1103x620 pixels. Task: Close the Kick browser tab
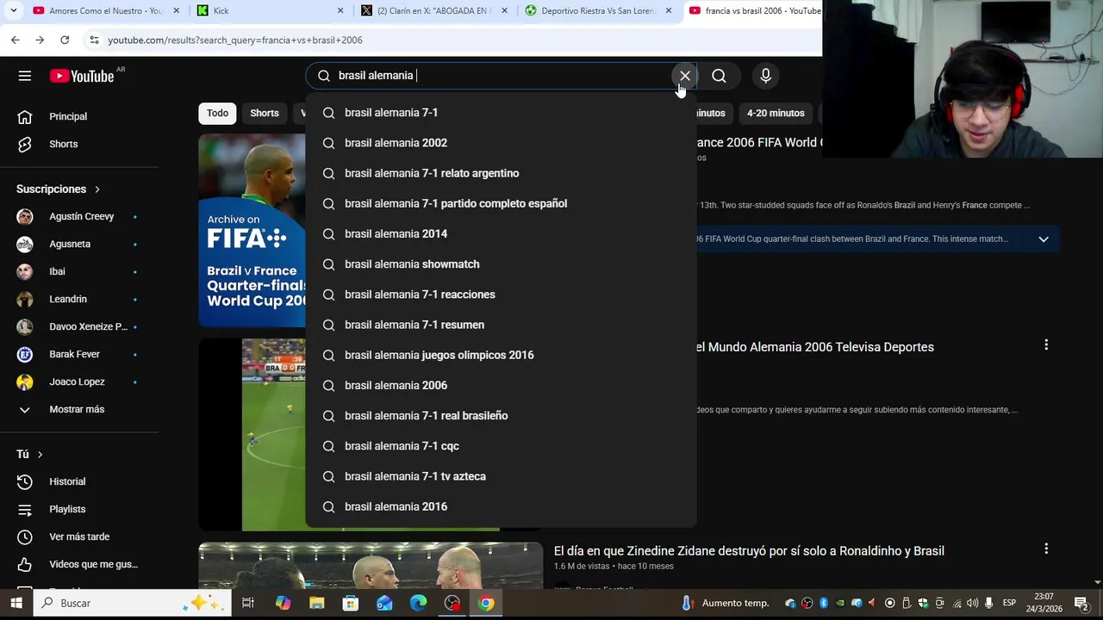340,10
